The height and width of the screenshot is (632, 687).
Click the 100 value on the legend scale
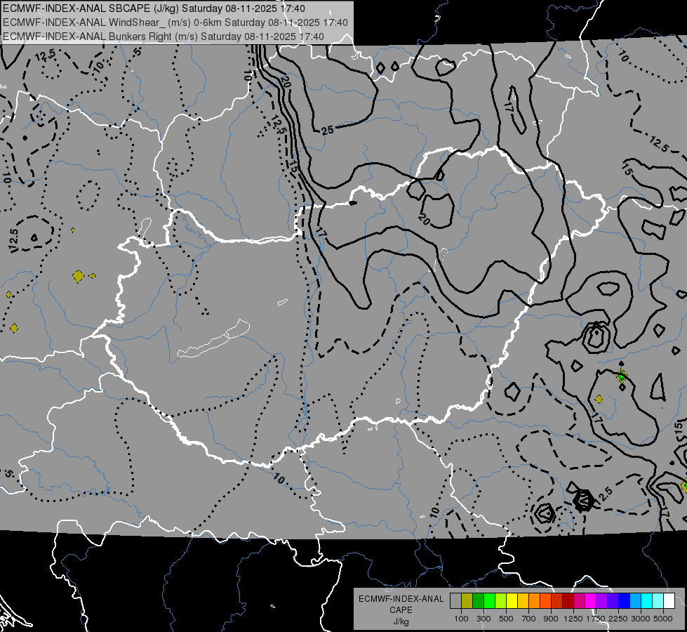click(461, 619)
